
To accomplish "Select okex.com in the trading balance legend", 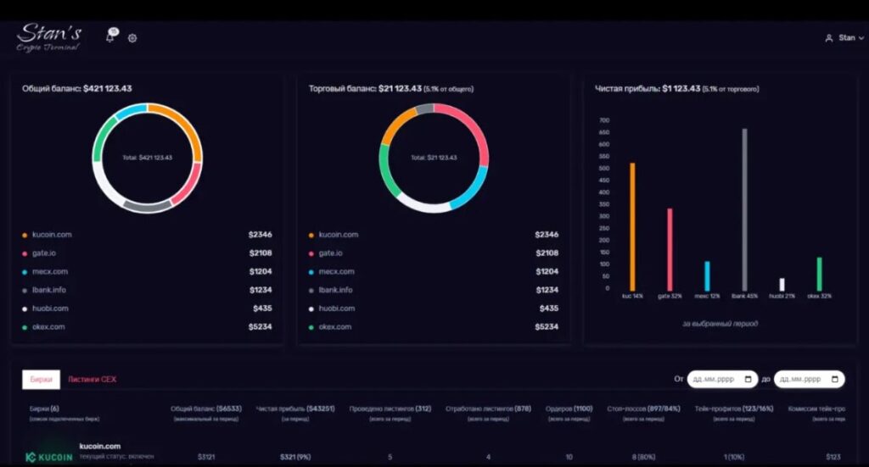I will coord(334,327).
